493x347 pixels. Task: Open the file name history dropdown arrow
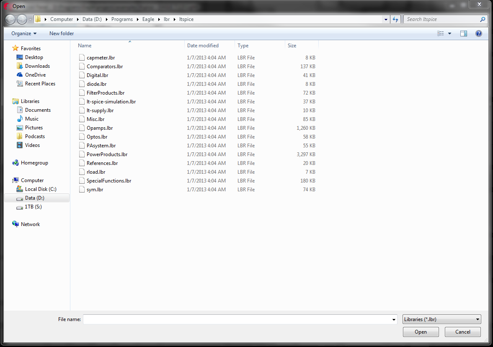pos(393,319)
